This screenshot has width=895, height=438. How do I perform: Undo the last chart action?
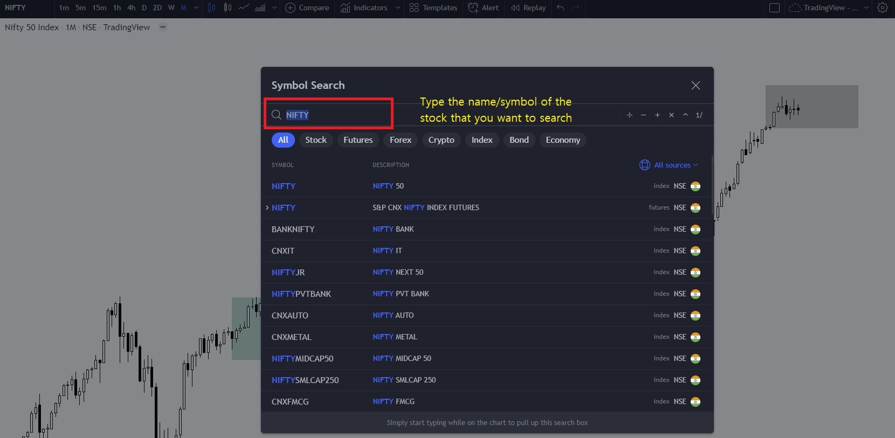point(561,8)
